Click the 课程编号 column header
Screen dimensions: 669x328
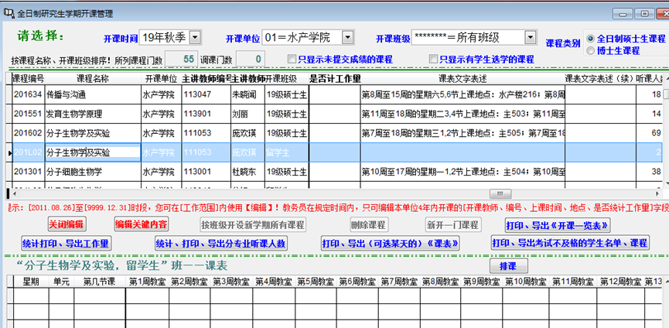29,78
